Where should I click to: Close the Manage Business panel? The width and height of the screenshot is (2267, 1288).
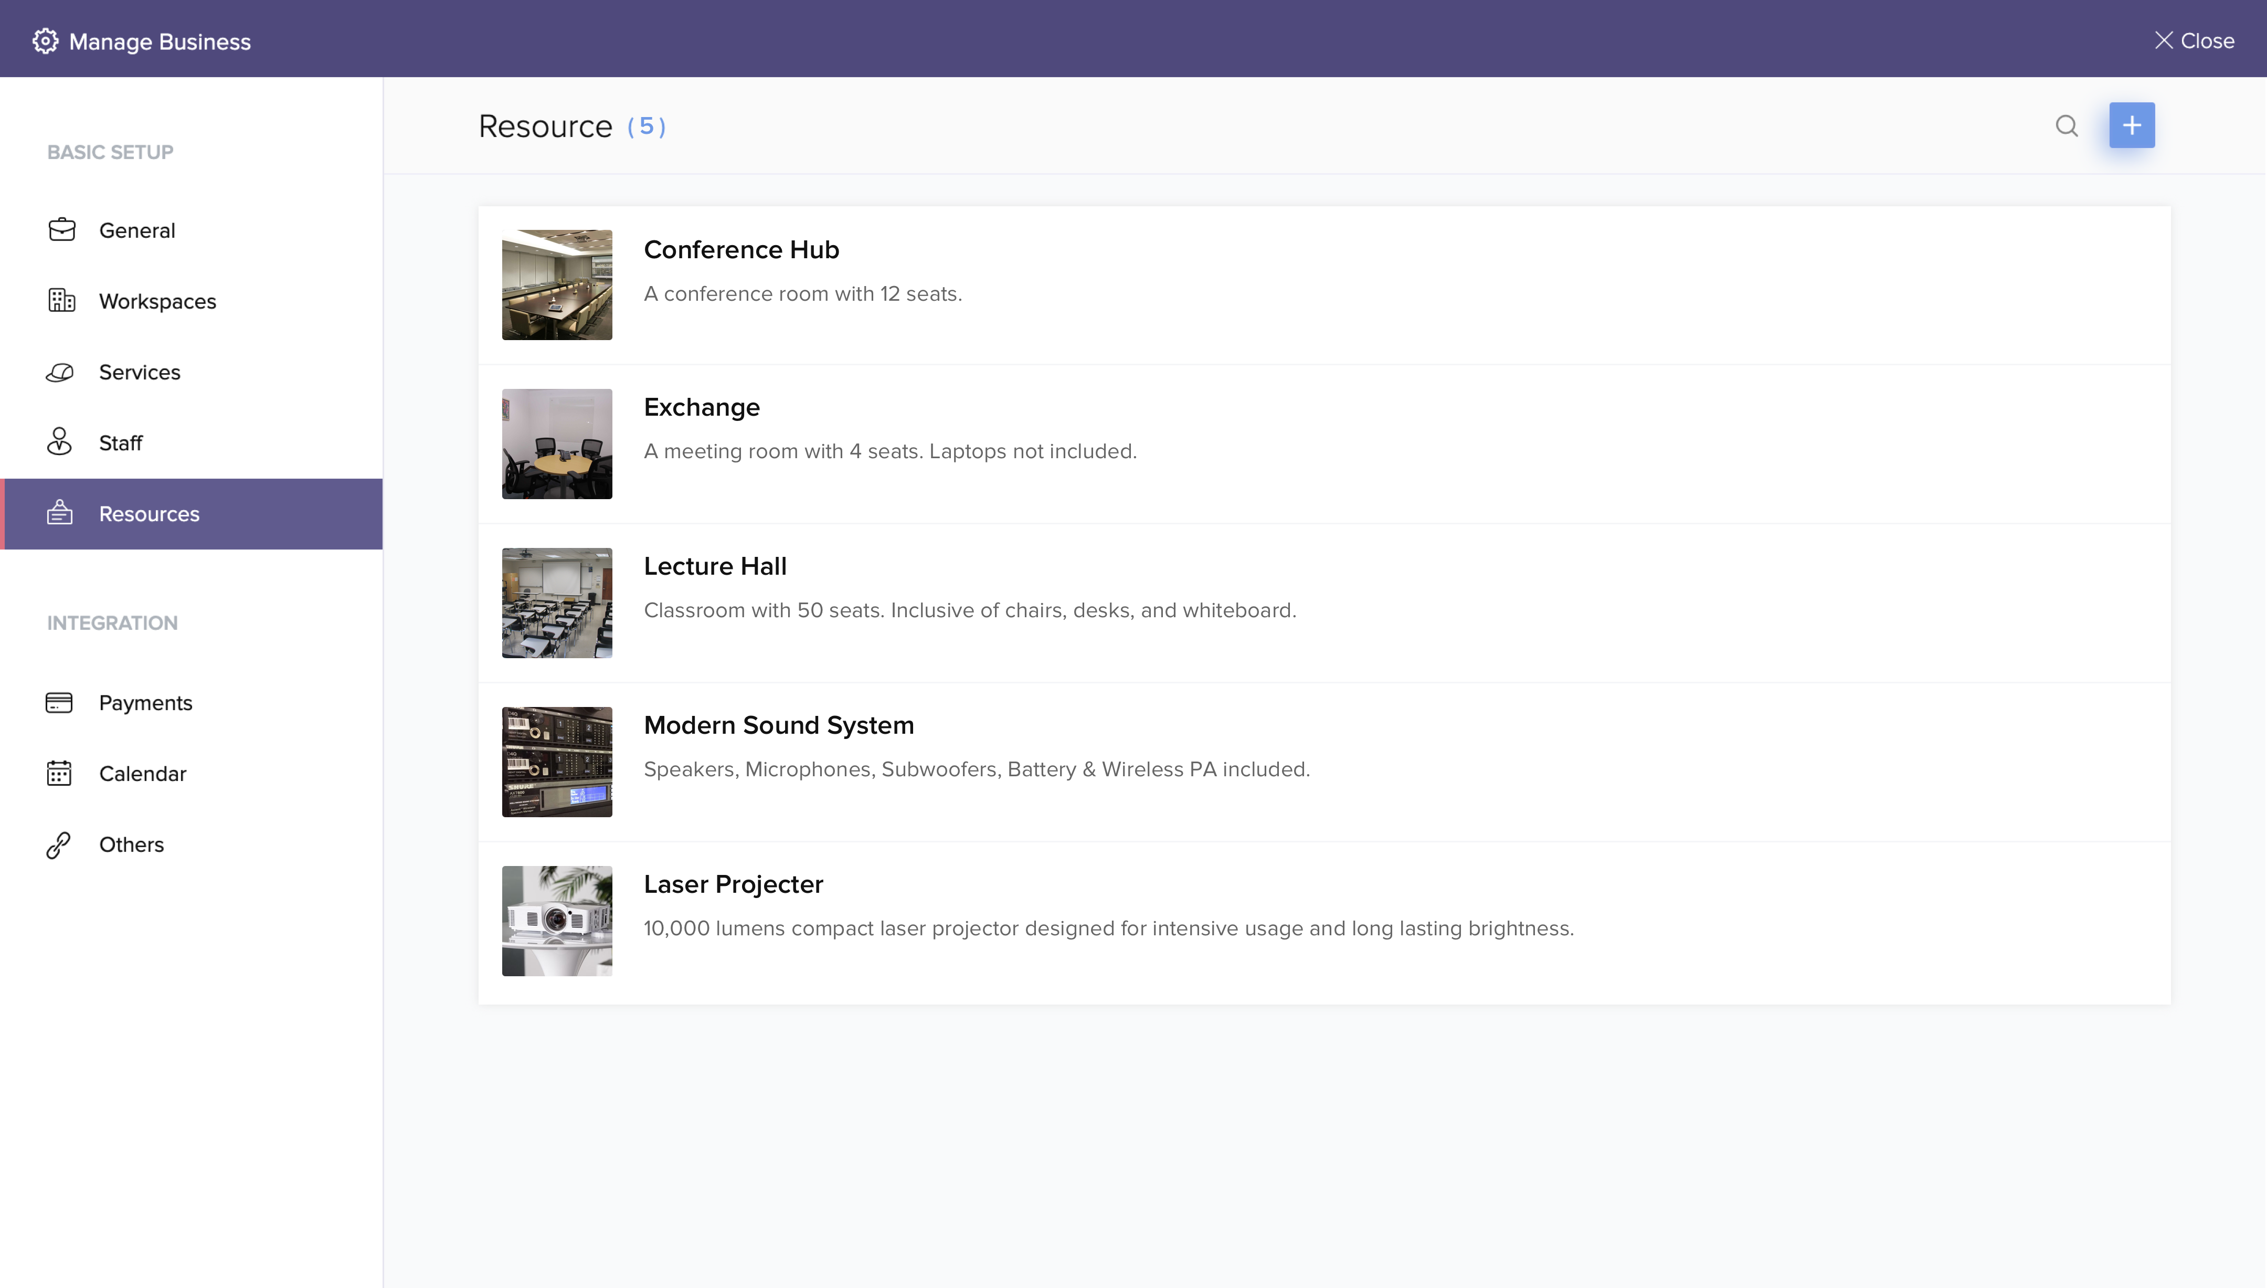[x=2195, y=41]
